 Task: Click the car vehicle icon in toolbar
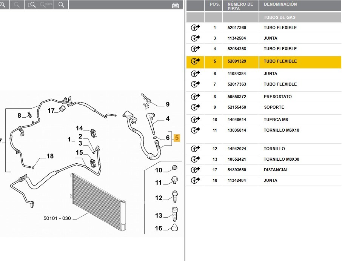pos(176,5)
